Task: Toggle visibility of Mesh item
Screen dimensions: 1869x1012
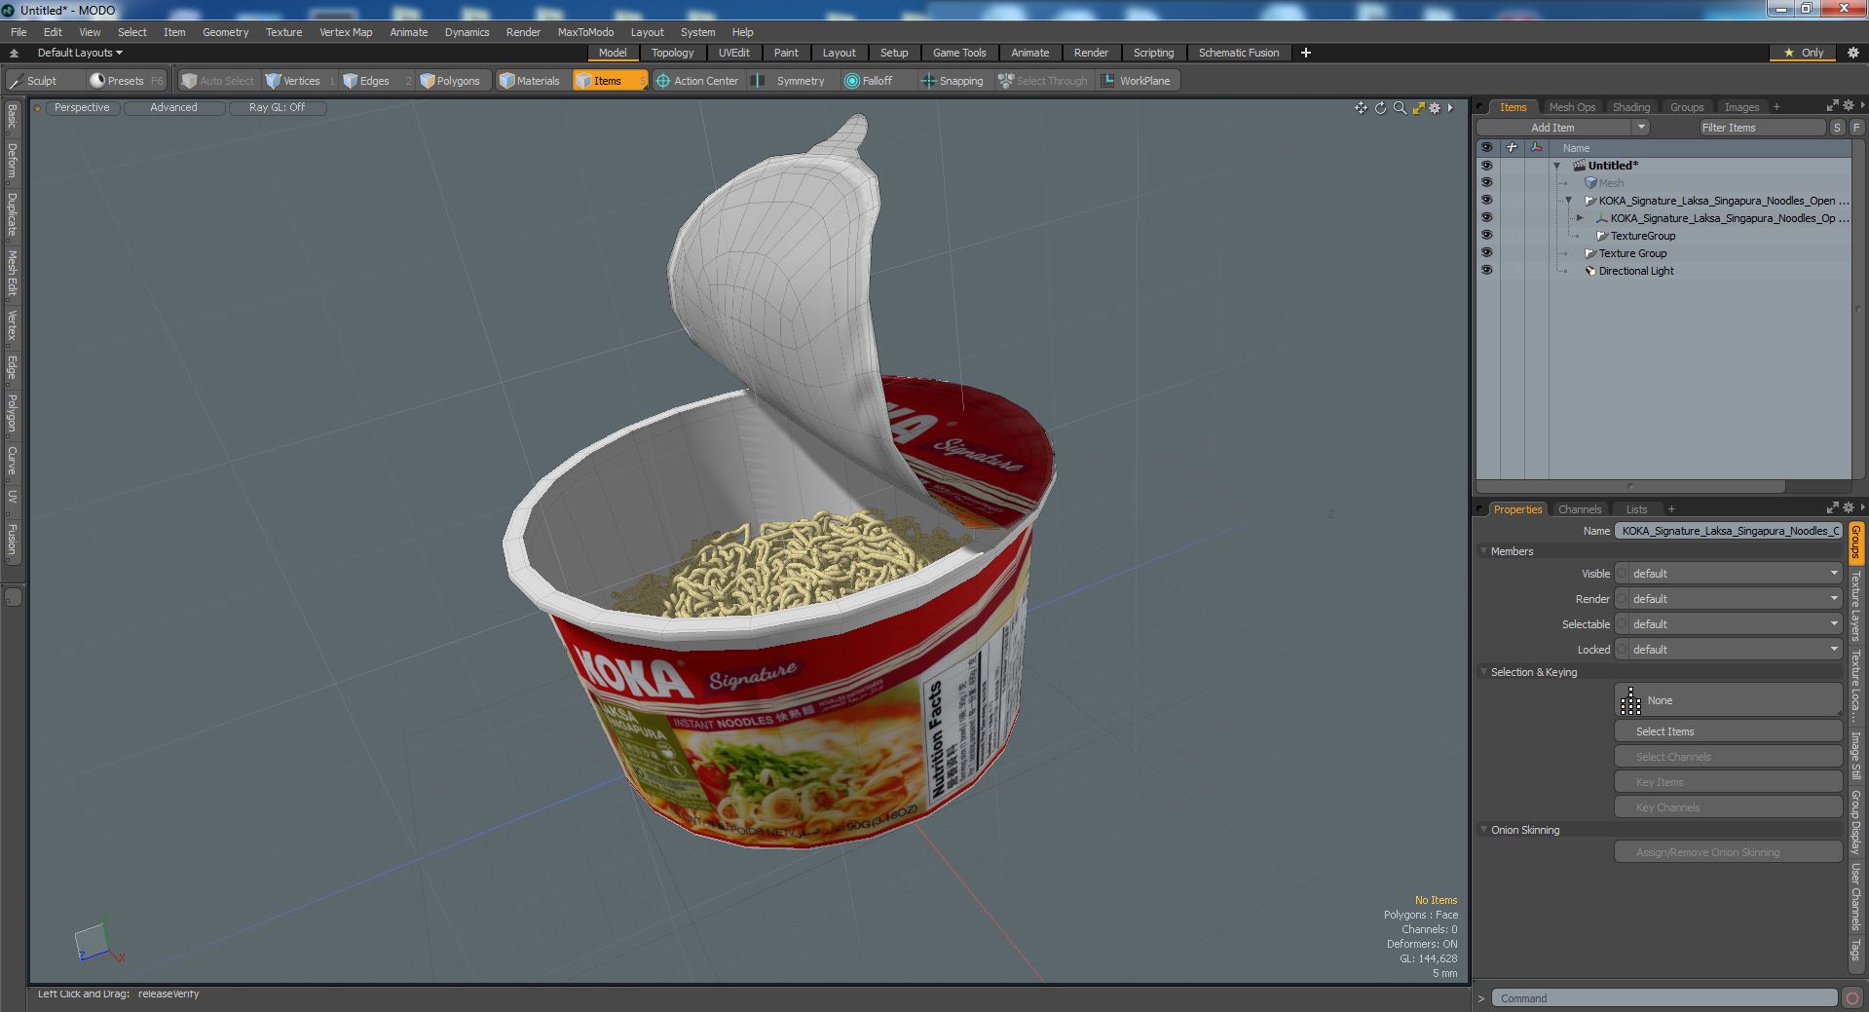Action: click(x=1486, y=183)
